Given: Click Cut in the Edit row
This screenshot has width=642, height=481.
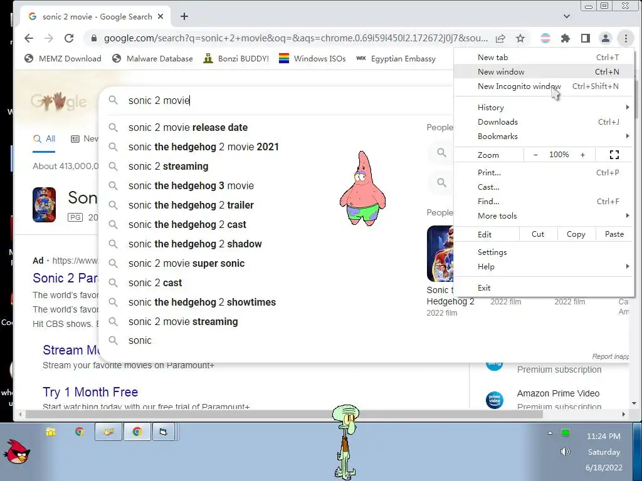Looking at the screenshot, I should (x=538, y=234).
